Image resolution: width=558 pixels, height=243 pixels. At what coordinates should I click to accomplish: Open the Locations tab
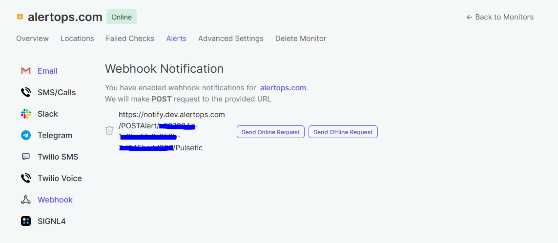tap(77, 39)
